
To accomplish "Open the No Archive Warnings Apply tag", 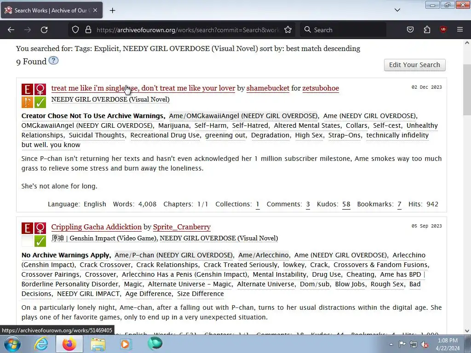I will 65,255.
